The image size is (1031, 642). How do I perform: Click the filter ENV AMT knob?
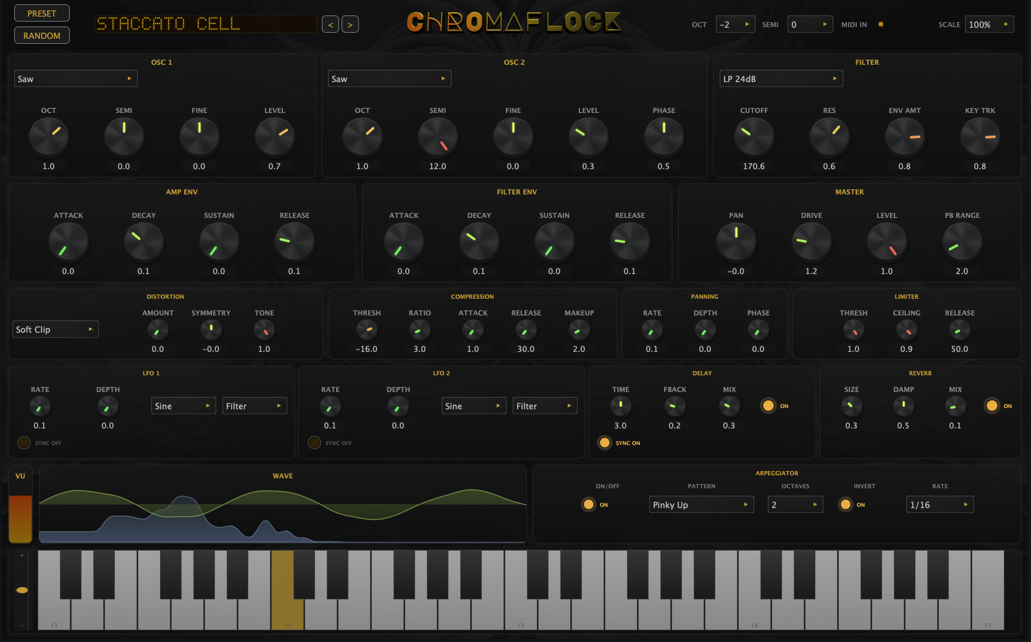click(x=905, y=136)
